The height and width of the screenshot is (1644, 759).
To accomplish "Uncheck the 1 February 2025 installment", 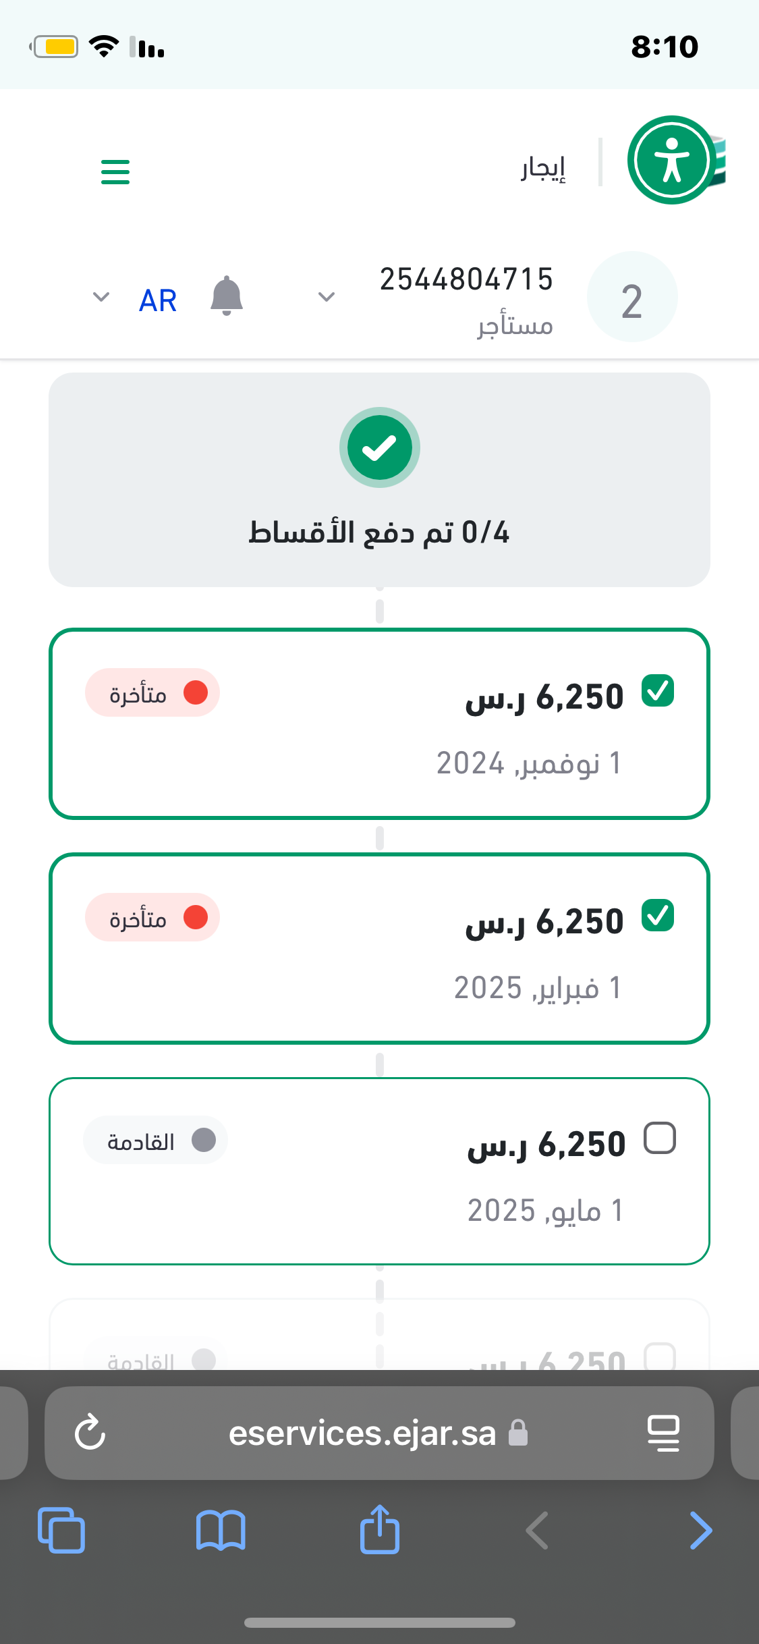I will coord(658,916).
